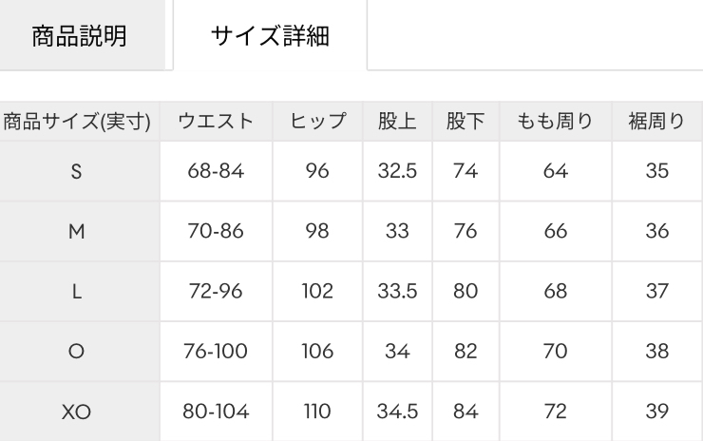Click the 裾周り column header
Image resolution: width=703 pixels, height=441 pixels.
coord(657,122)
